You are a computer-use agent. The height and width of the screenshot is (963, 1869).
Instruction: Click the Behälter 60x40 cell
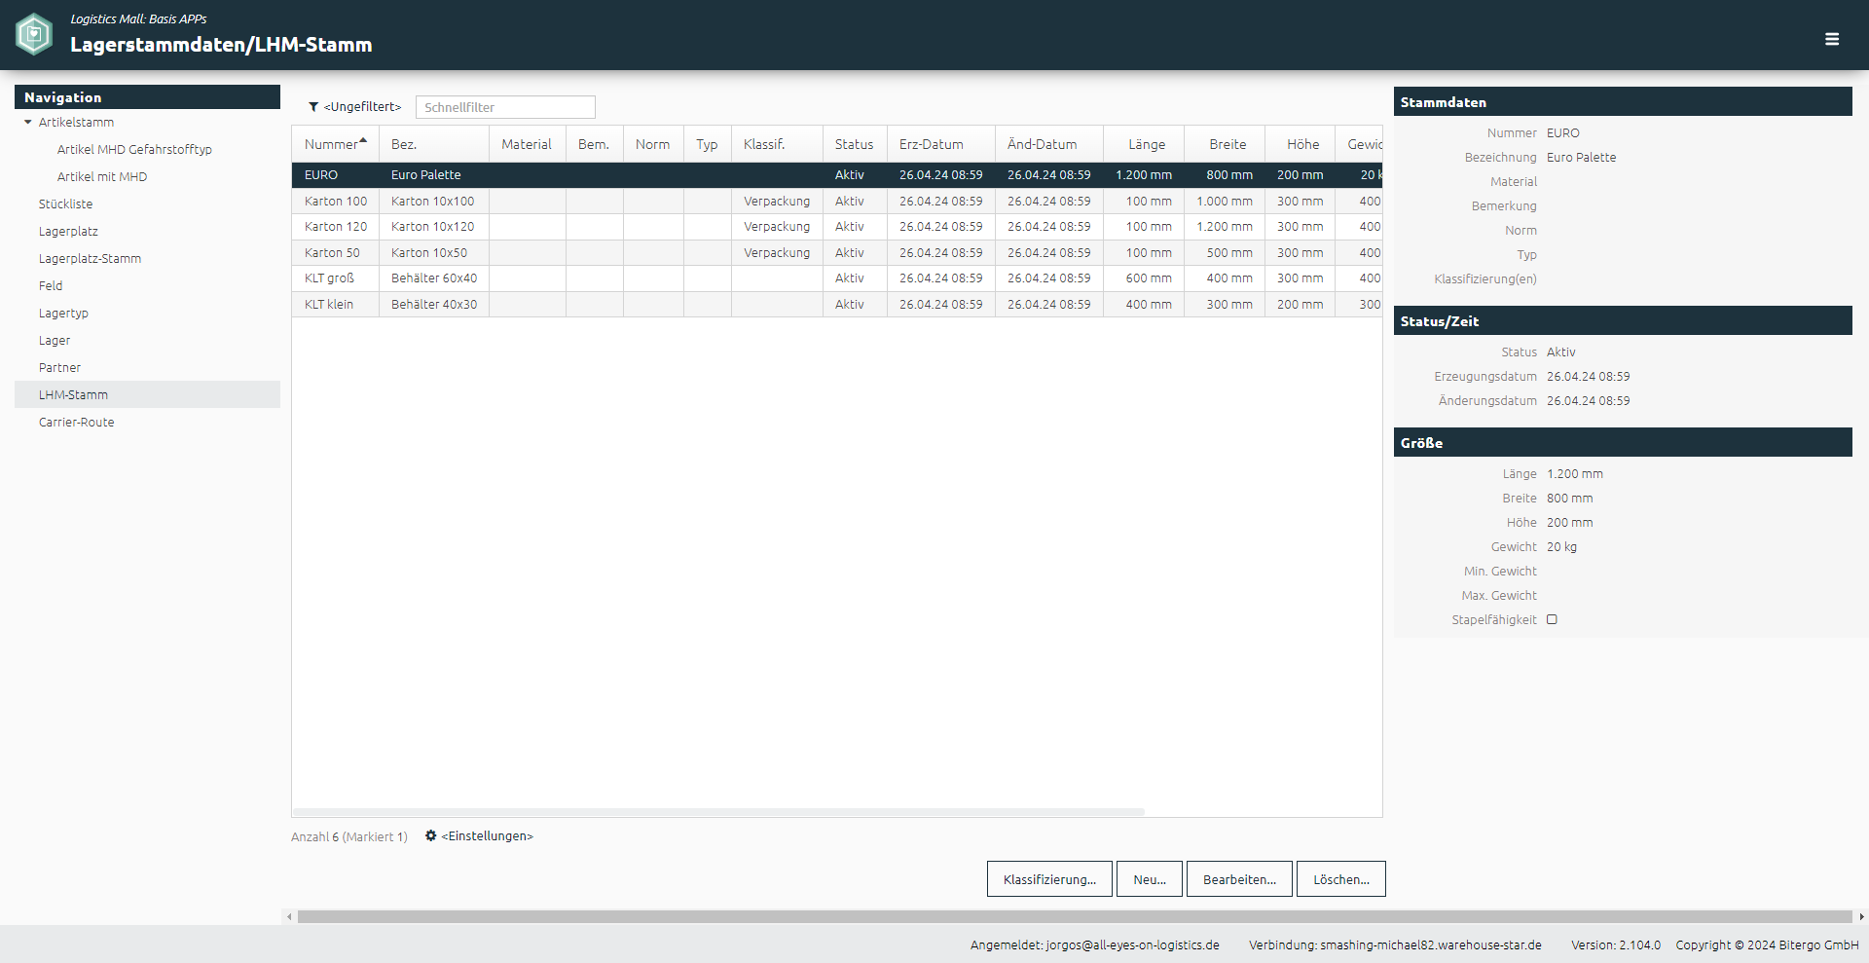click(434, 278)
